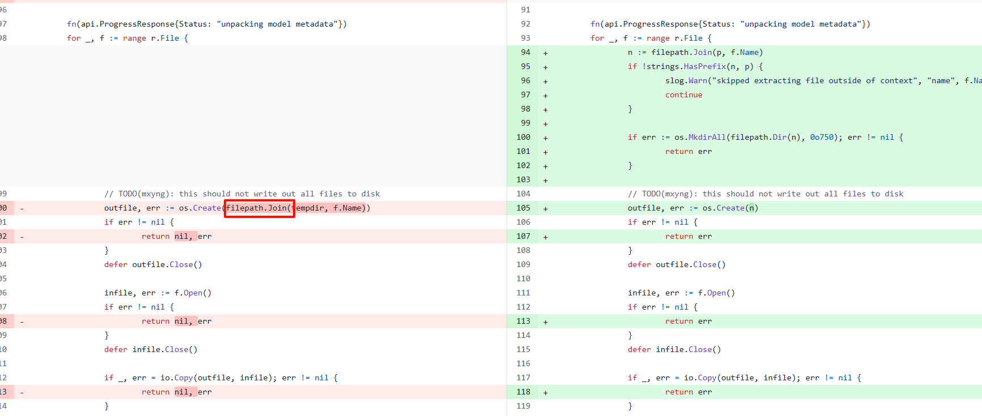Select the TODO(mxyng) comment on right line 104

click(x=766, y=194)
